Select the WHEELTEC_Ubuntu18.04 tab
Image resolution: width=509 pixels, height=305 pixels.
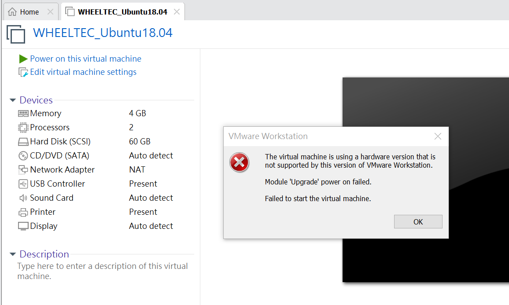tap(122, 12)
